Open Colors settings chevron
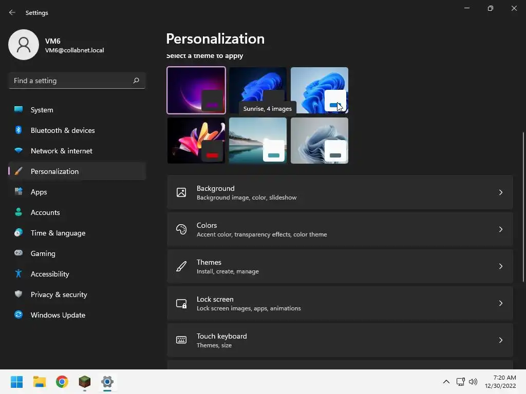526x394 pixels. (x=500, y=229)
